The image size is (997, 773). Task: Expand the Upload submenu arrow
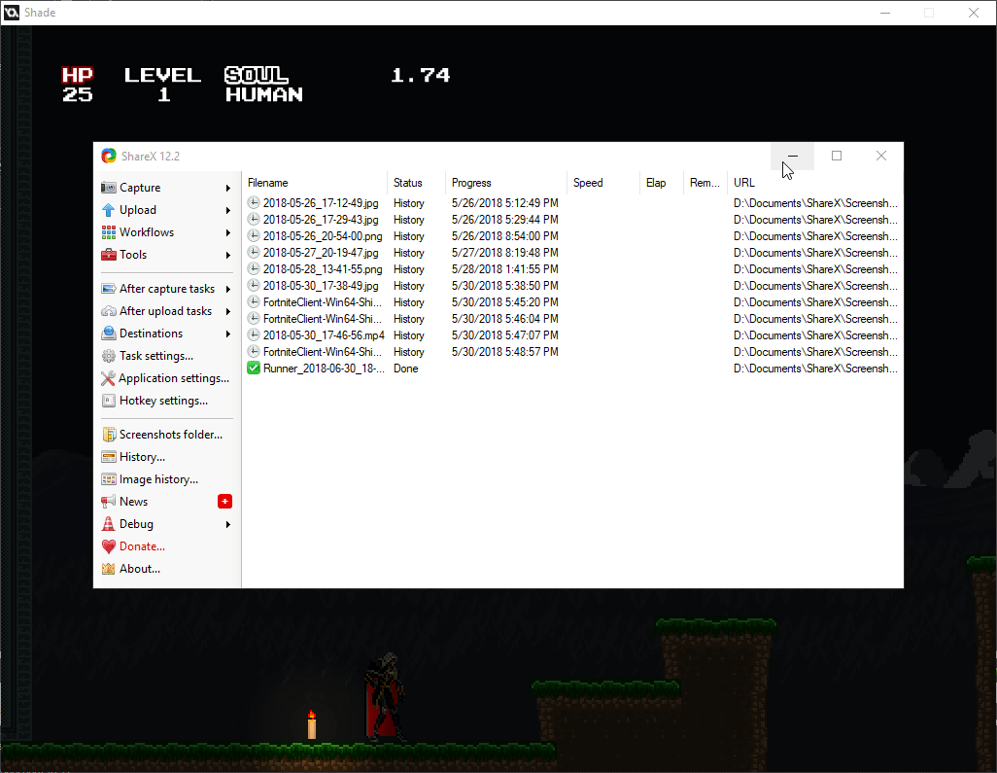click(227, 210)
